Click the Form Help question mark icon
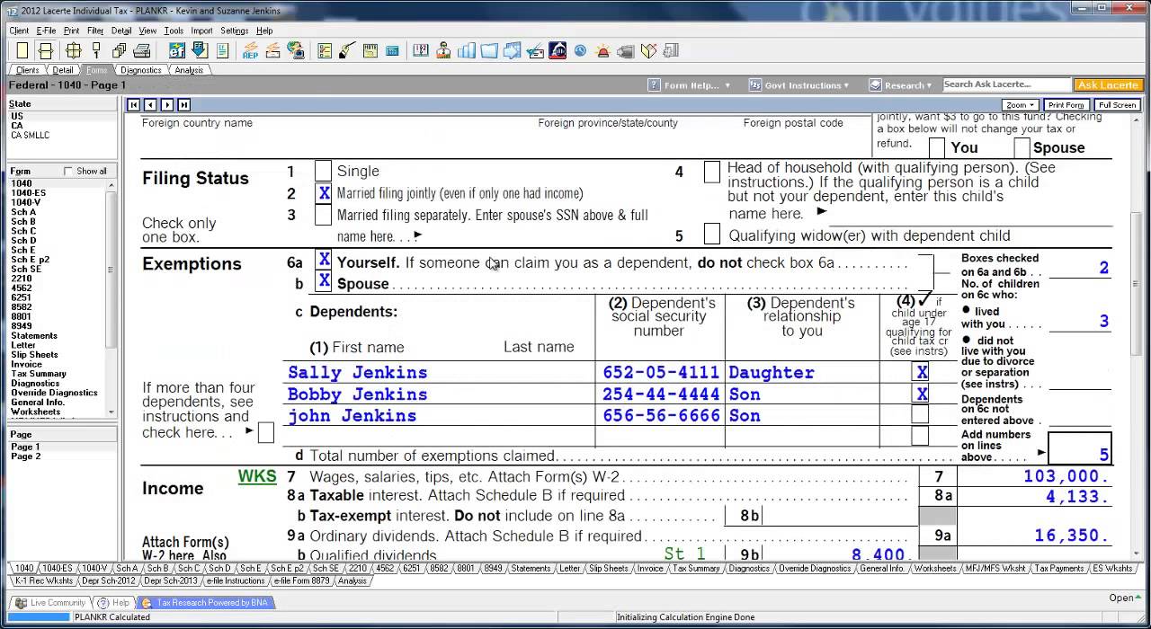1151x629 pixels. click(654, 85)
